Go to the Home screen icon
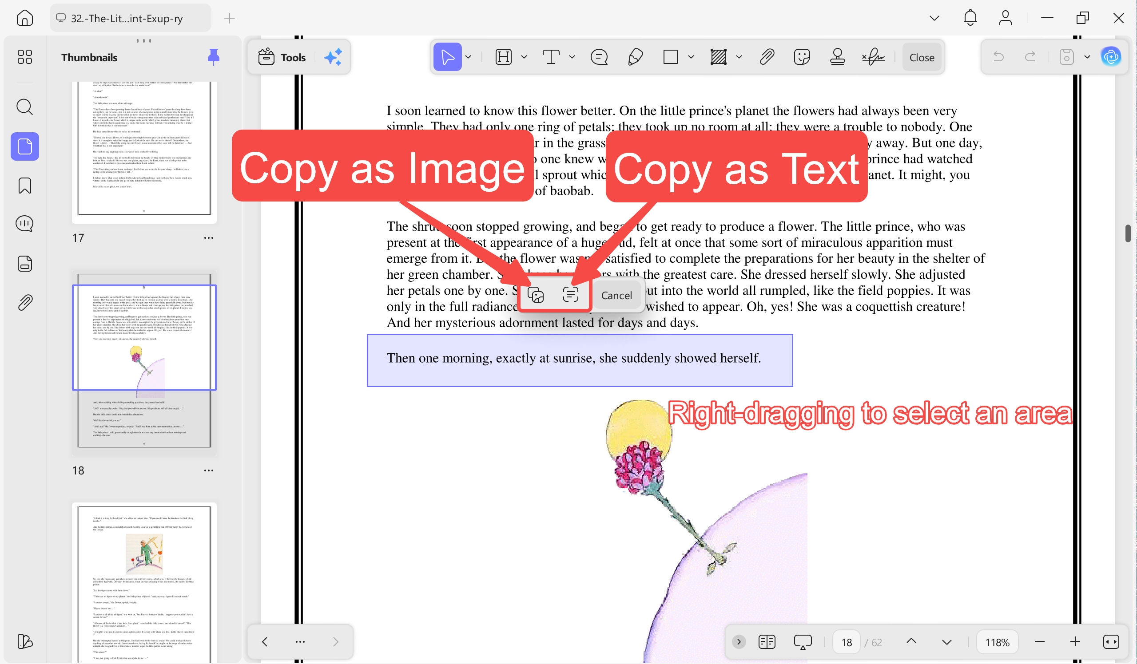 click(x=24, y=18)
